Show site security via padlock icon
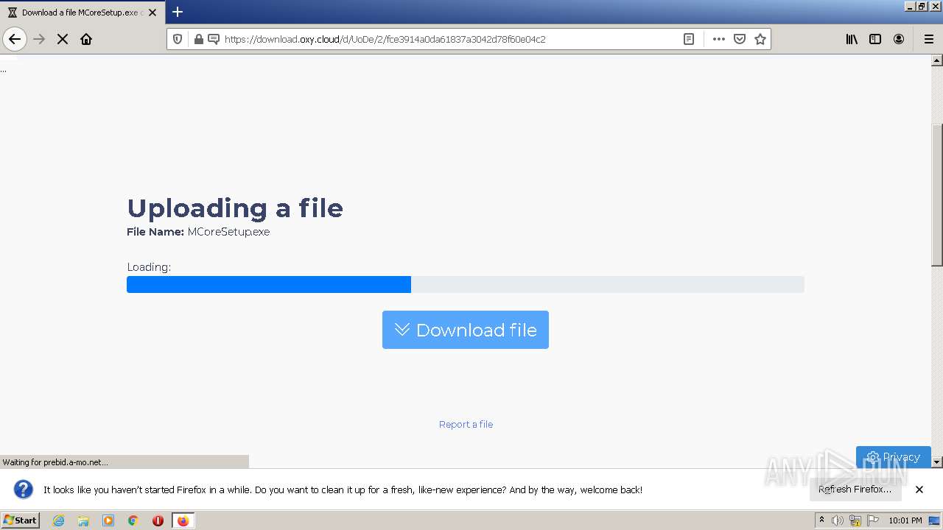 198,39
